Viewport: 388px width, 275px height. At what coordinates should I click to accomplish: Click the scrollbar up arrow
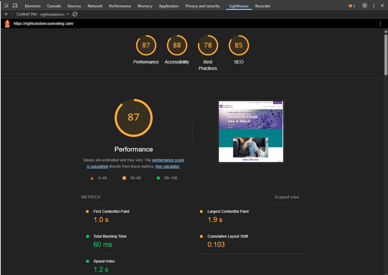click(386, 31)
